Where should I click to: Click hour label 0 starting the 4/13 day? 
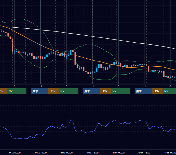click(67, 87)
